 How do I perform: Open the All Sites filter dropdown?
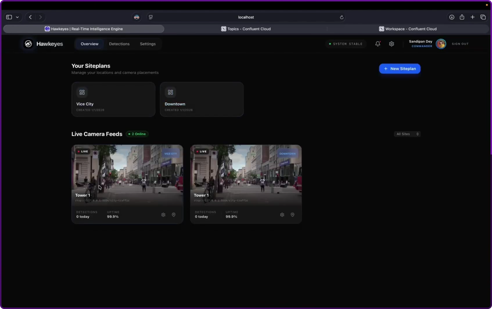pyautogui.click(x=407, y=134)
